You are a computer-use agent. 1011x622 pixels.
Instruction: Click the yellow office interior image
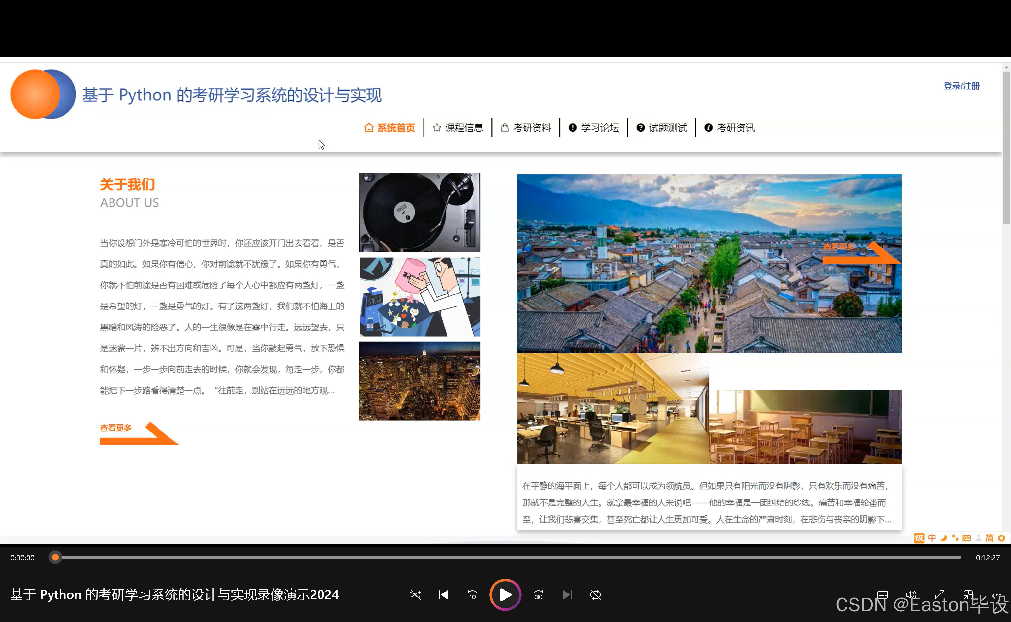click(613, 409)
